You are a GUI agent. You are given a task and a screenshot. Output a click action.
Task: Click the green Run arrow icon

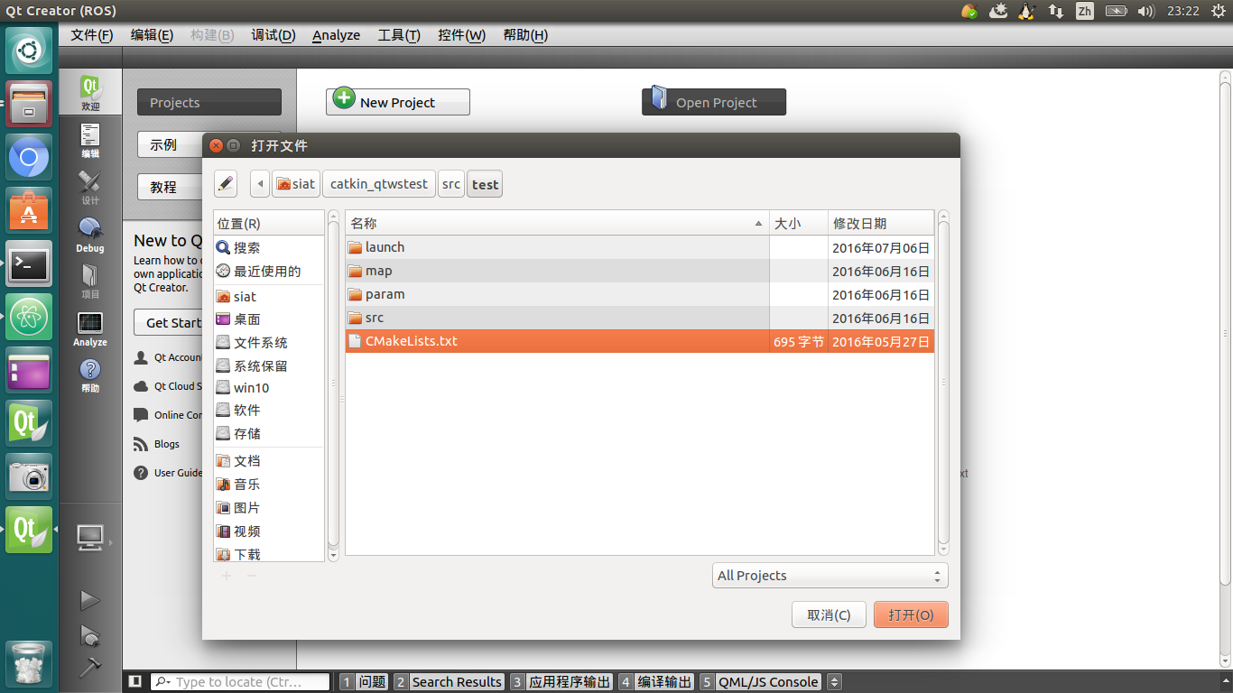[x=90, y=600]
